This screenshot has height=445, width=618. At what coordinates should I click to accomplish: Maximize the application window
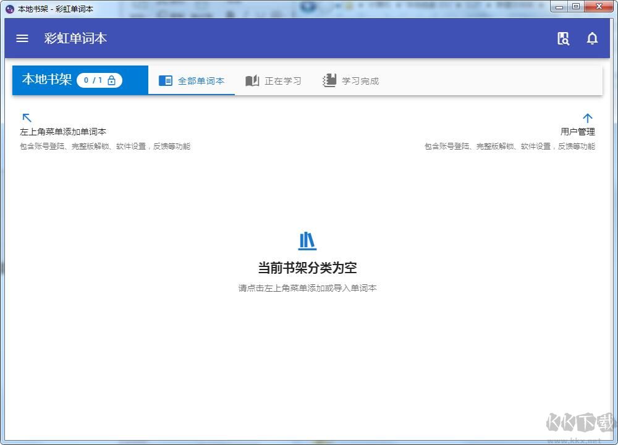coord(576,7)
